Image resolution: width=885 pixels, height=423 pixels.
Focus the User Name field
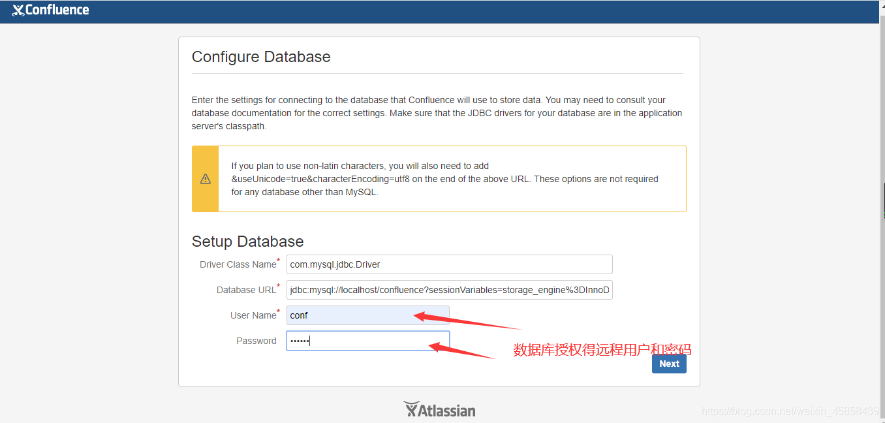tap(368, 315)
